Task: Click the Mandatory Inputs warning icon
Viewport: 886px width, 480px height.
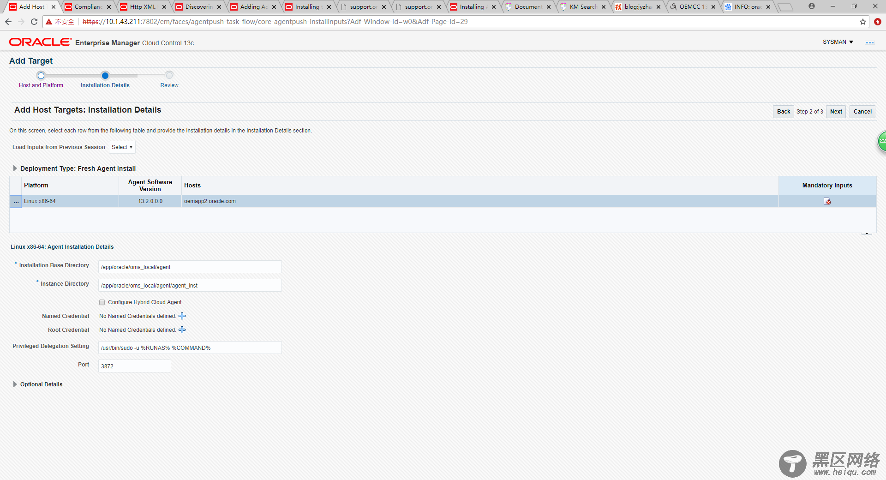Action: tap(827, 201)
